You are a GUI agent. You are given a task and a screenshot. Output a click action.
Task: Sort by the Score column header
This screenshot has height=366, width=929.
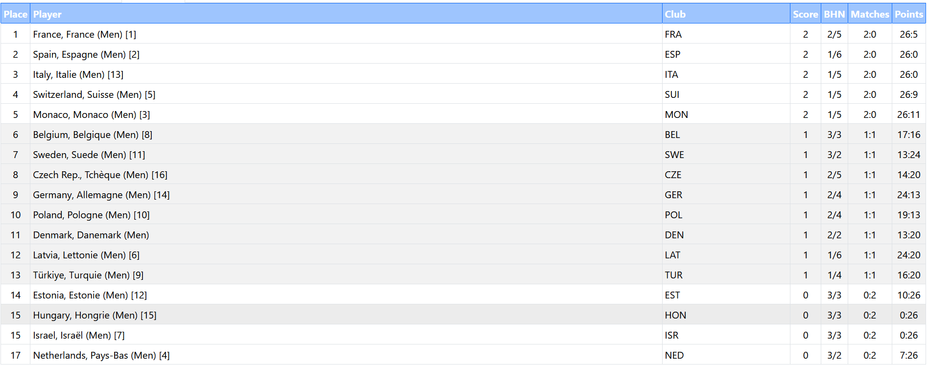[x=805, y=14]
